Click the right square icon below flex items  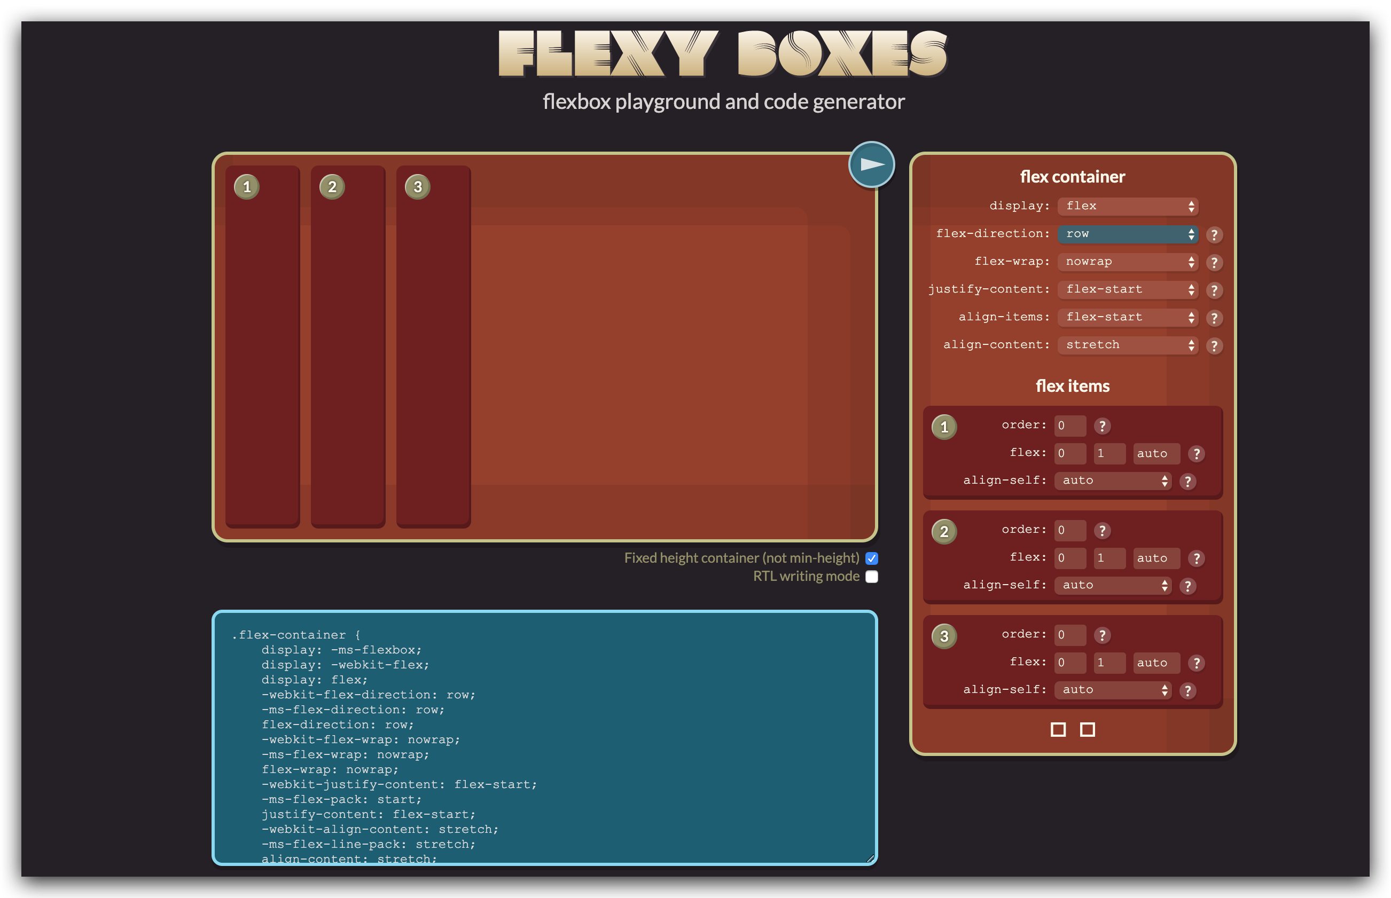pyautogui.click(x=1087, y=729)
